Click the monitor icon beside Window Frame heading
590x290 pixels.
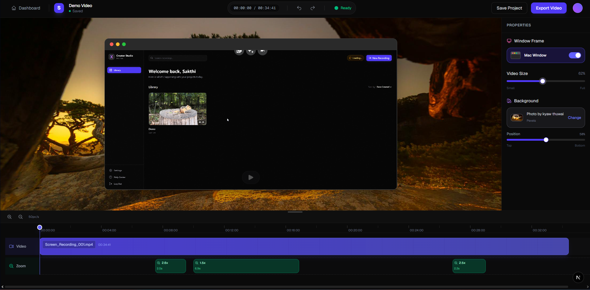pyautogui.click(x=509, y=41)
